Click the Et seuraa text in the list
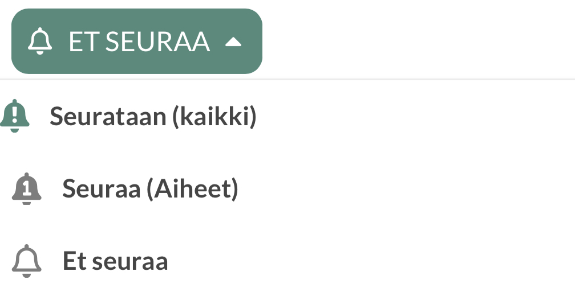 click(115, 261)
